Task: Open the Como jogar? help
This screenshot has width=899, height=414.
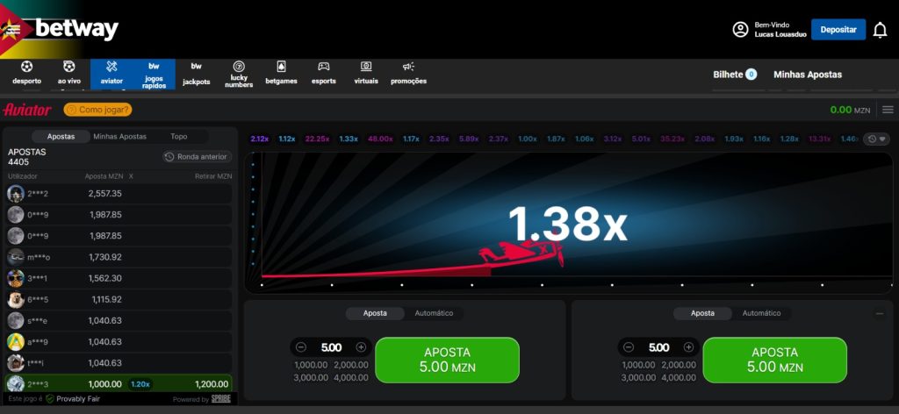Action: click(97, 110)
